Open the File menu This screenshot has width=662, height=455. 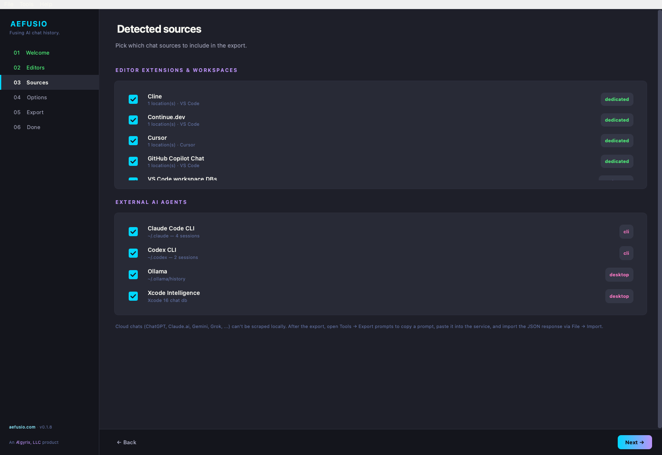(8, 4)
